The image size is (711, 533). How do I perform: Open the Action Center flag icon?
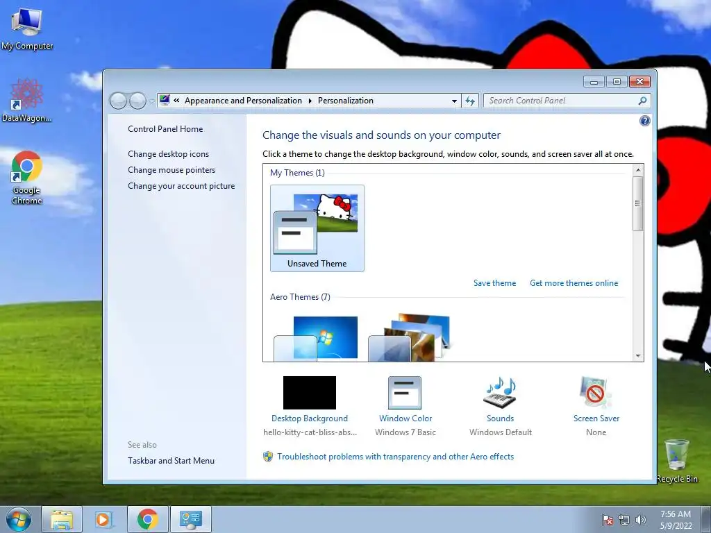tap(608, 520)
